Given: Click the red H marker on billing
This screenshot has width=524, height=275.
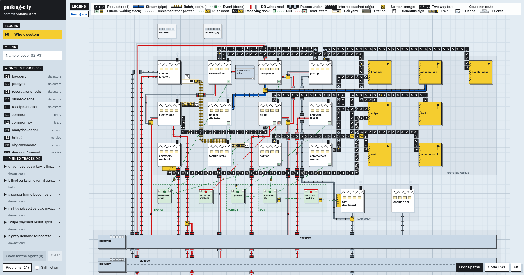Looking at the screenshot, I should click(279, 123).
